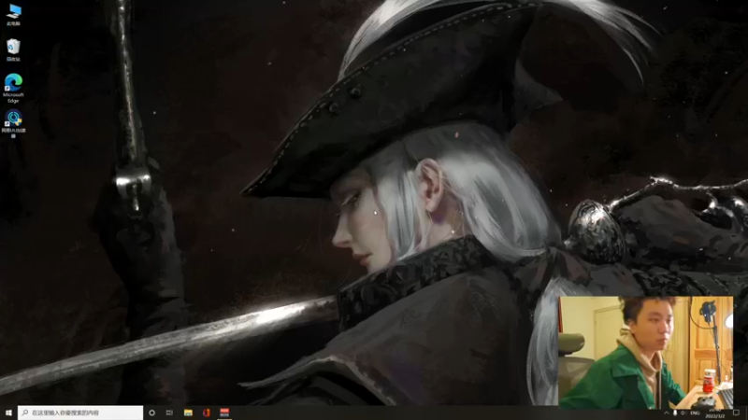Open the volume control in tray
The height and width of the screenshot is (420, 748).
[683, 413]
